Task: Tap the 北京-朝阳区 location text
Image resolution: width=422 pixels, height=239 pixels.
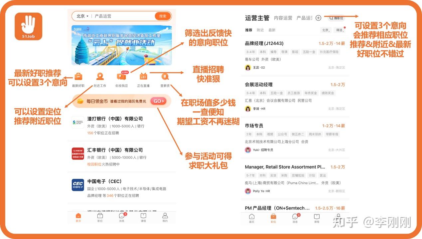Action: (x=337, y=191)
